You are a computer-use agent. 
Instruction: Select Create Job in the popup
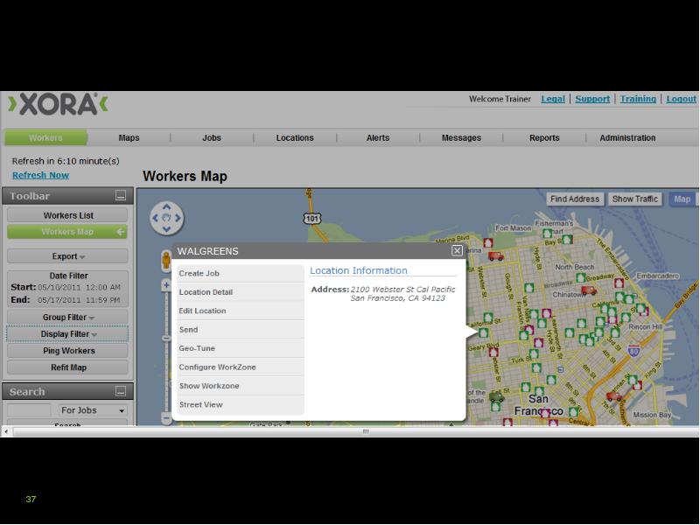pos(241,273)
